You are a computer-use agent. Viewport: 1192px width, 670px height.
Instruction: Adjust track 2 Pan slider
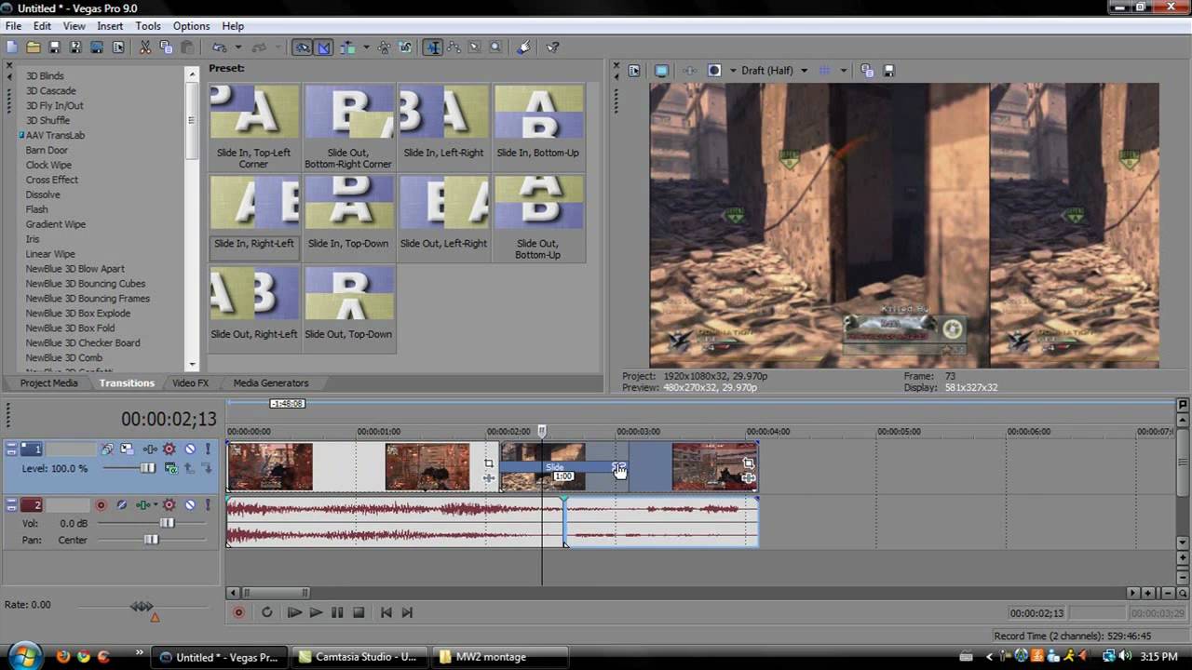(x=151, y=540)
